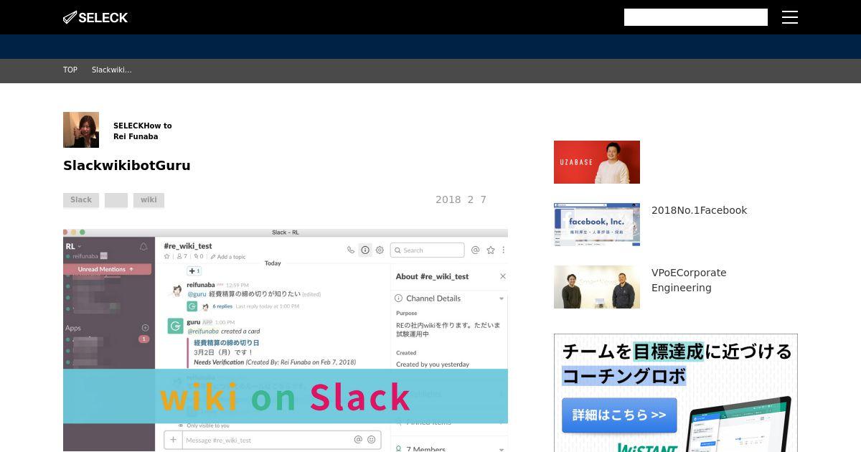Click the 経費精算の締め切り日 card title
This screenshot has height=452, width=861.
click(226, 343)
